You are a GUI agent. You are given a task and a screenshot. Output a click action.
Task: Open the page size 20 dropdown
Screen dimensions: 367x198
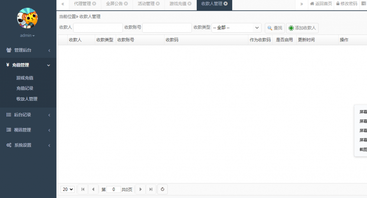tap(68, 189)
